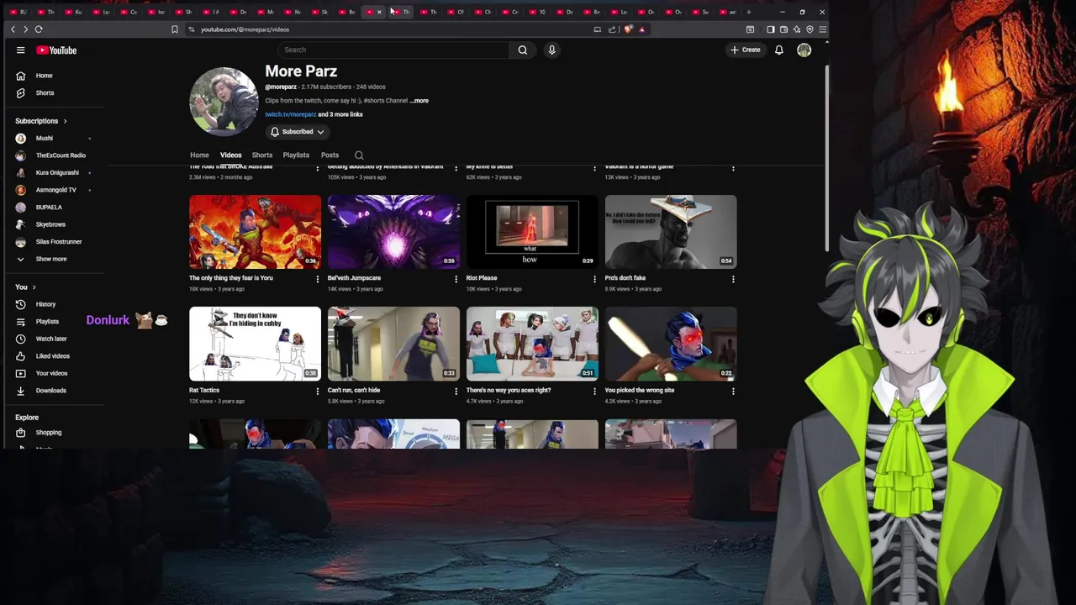Open Shopping under Explore
The image size is (1076, 605).
pos(48,433)
